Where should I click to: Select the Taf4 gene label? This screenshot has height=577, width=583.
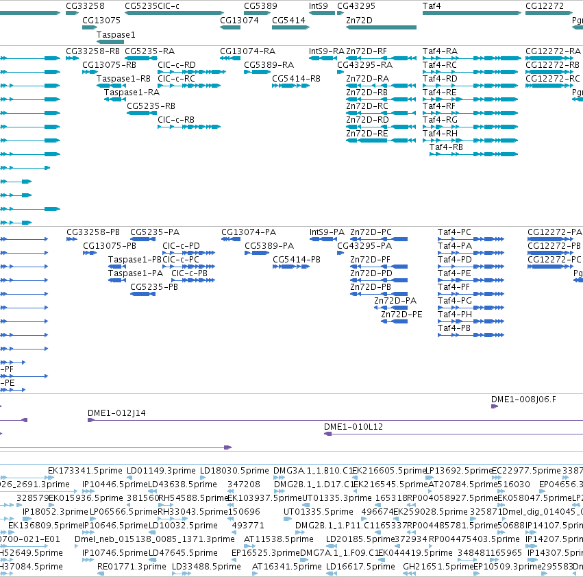(432, 6)
